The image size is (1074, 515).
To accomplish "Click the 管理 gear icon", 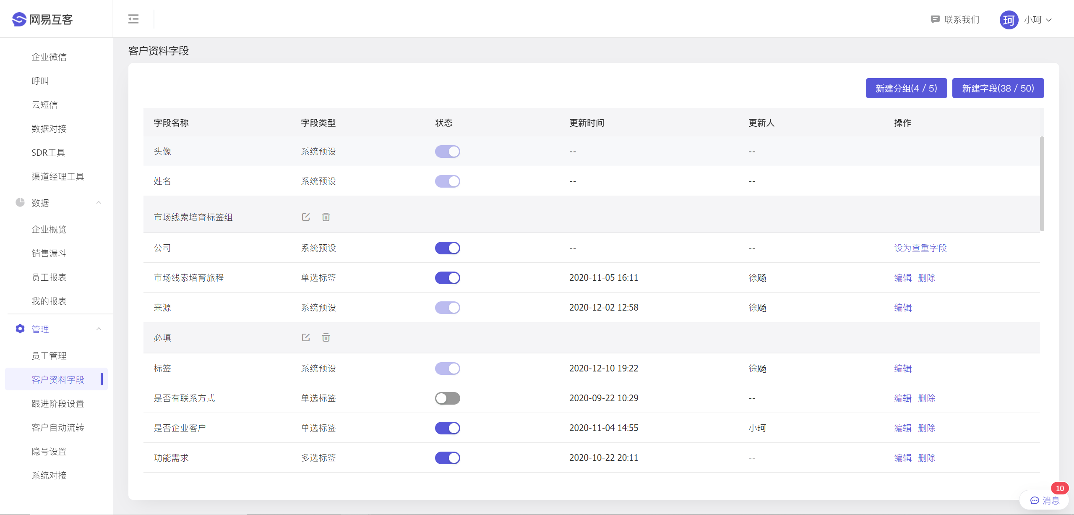I will 20,329.
